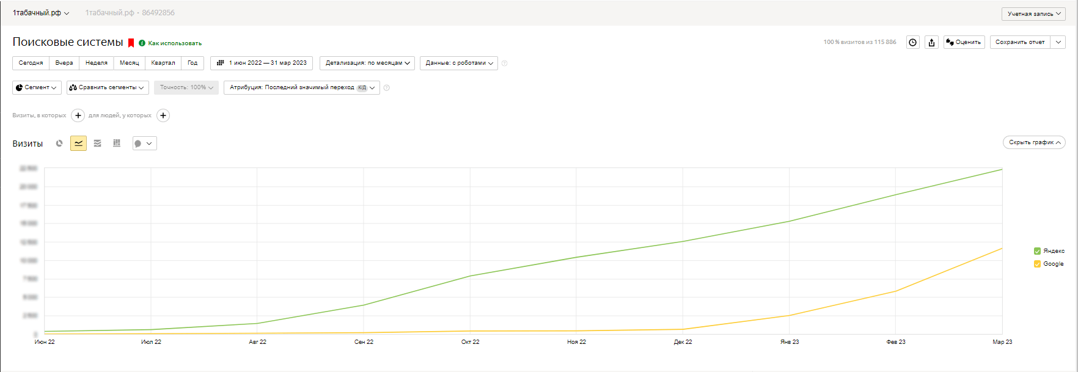Select the column chart view icon
The image size is (1078, 372).
click(117, 143)
